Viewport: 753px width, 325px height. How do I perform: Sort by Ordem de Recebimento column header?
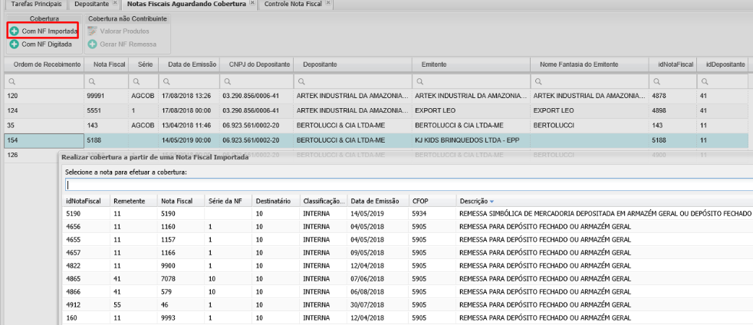click(44, 64)
